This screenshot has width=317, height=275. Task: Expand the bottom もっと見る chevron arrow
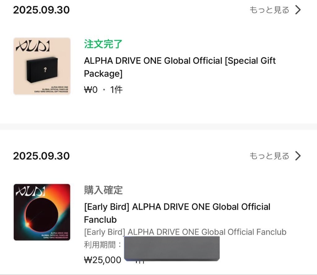click(298, 156)
